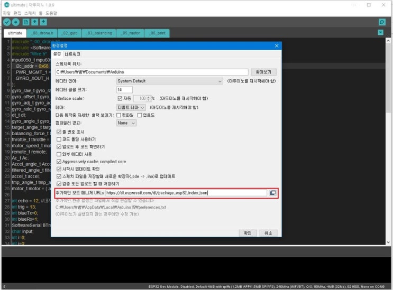Screen dimensions: 393x290
Task: Click the additional board manager URLs field
Action: (x=186, y=193)
